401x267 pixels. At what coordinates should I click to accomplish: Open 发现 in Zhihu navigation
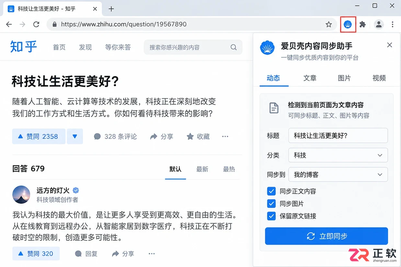85,47
